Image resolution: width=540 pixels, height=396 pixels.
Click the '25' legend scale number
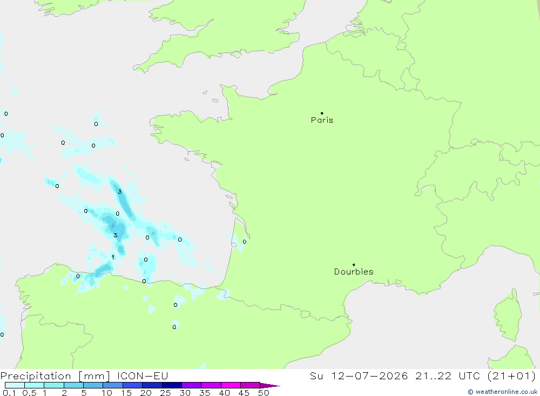coord(165,393)
